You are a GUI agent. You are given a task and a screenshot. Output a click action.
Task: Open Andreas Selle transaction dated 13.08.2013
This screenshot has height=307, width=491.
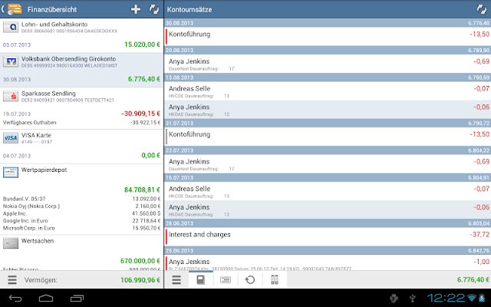[328, 91]
